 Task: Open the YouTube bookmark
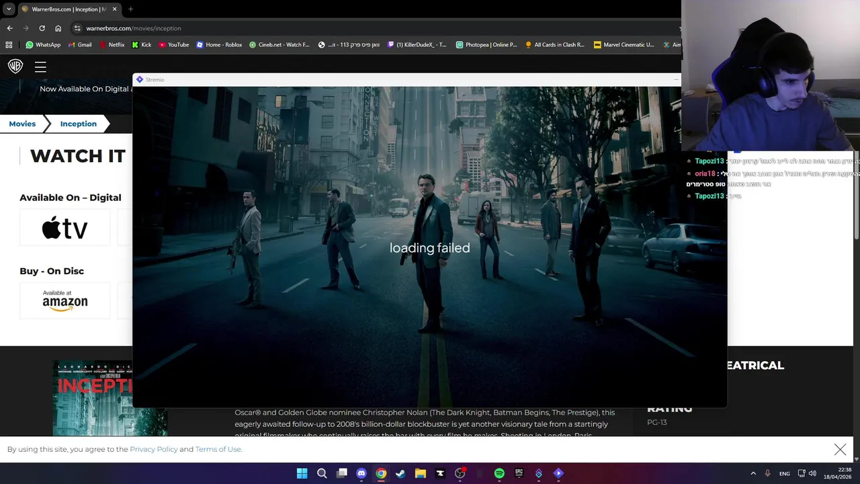pos(174,45)
